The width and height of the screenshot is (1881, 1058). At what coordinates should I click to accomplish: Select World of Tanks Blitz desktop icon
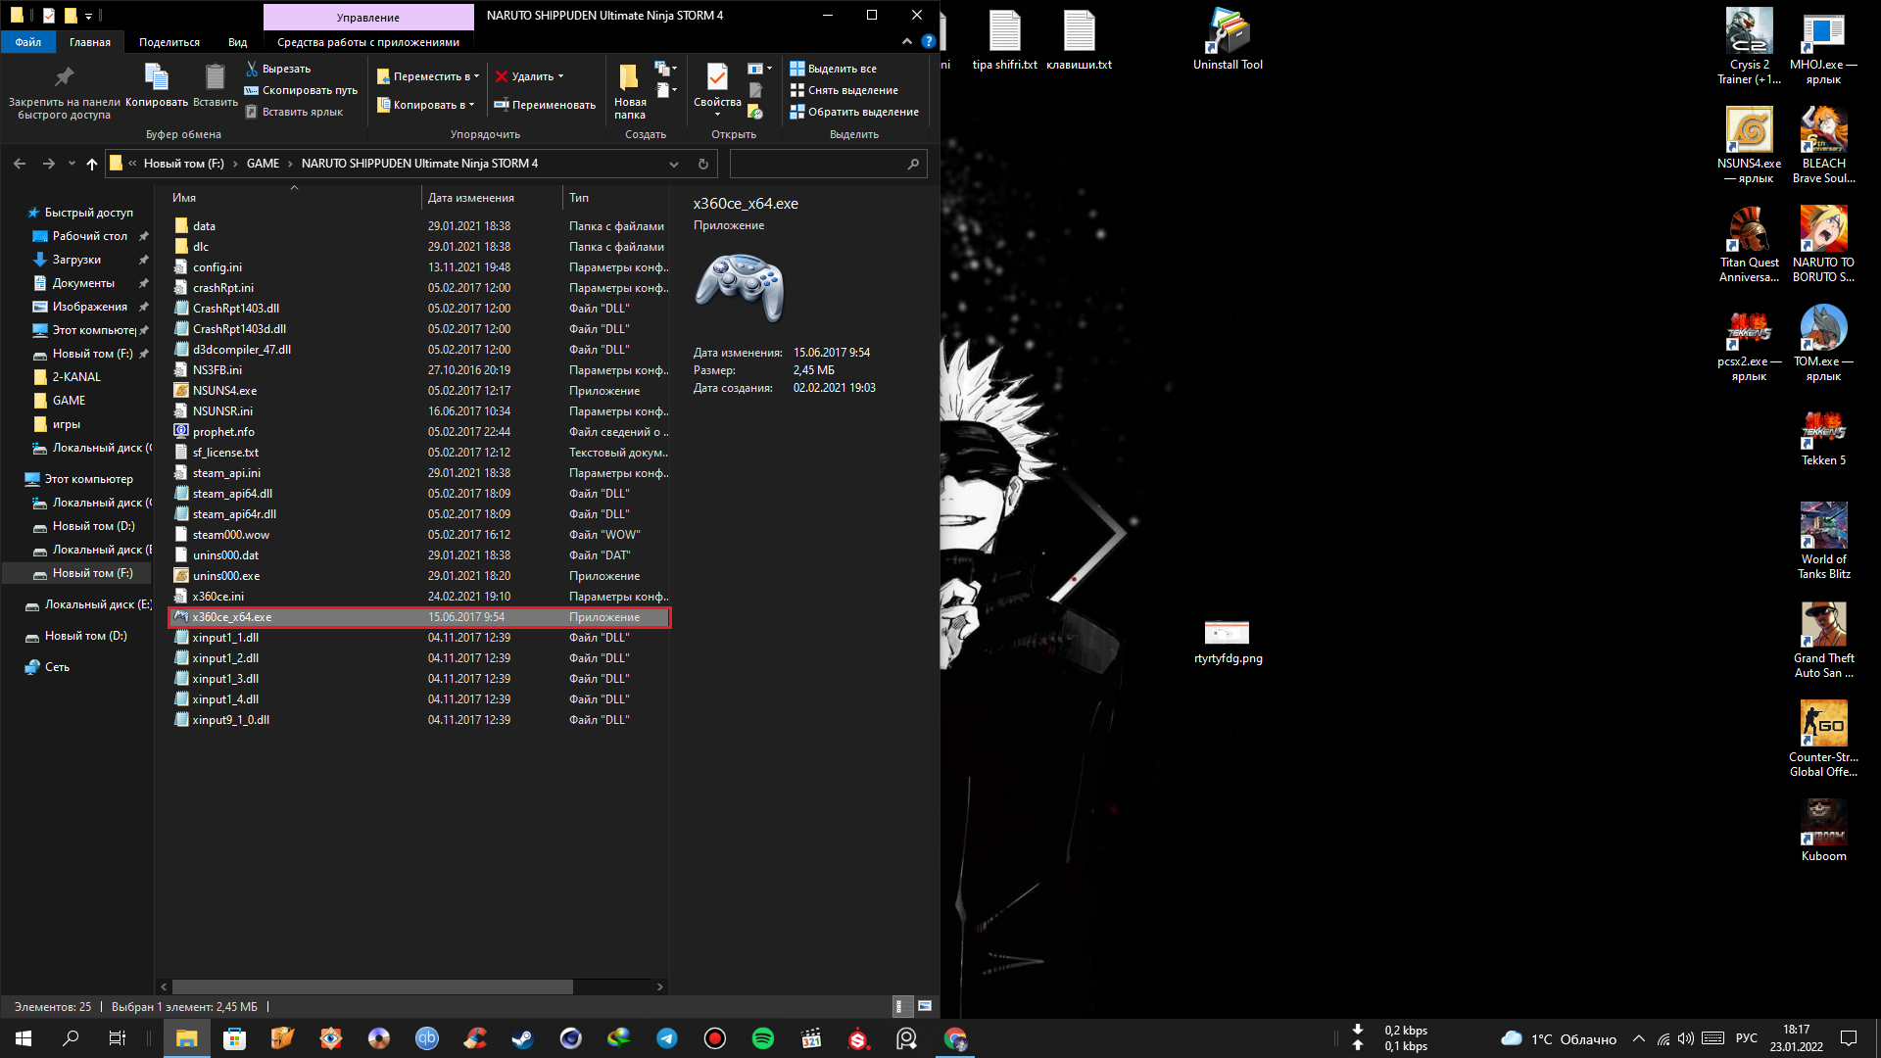[x=1823, y=541]
